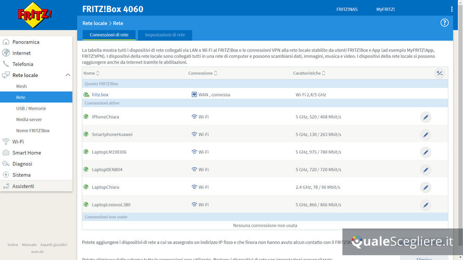Open MyFRITZ! in the top bar
Viewport: 463px width, 260px height.
(x=386, y=9)
